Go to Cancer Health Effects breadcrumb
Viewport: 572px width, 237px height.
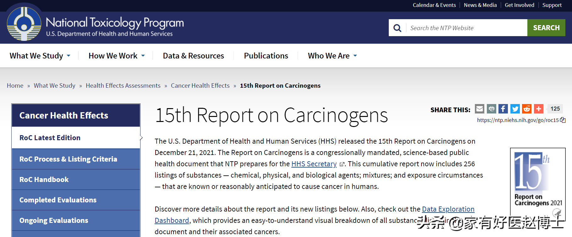pyautogui.click(x=200, y=85)
